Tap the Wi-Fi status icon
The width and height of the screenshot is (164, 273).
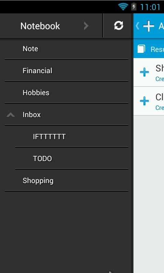click(123, 7)
